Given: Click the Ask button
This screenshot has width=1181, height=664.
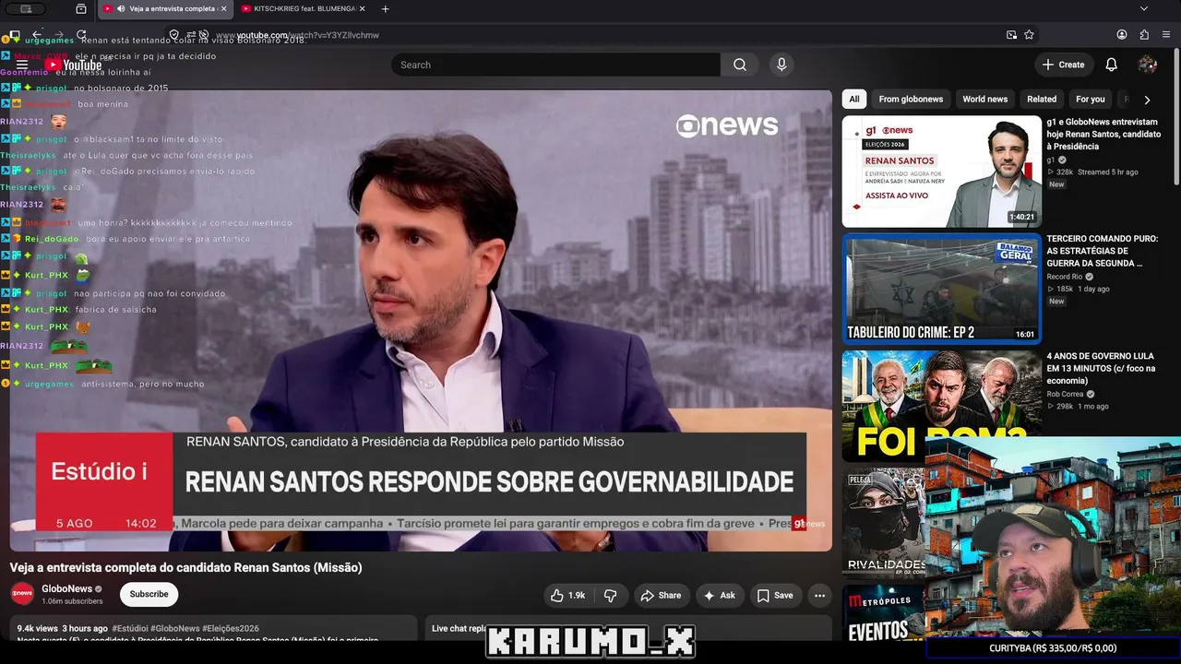Looking at the screenshot, I should (720, 596).
